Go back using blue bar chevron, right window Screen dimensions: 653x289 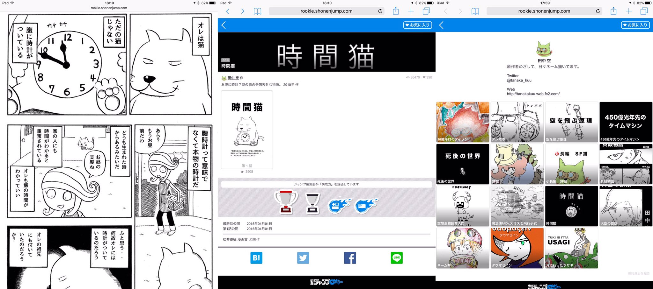pos(441,25)
